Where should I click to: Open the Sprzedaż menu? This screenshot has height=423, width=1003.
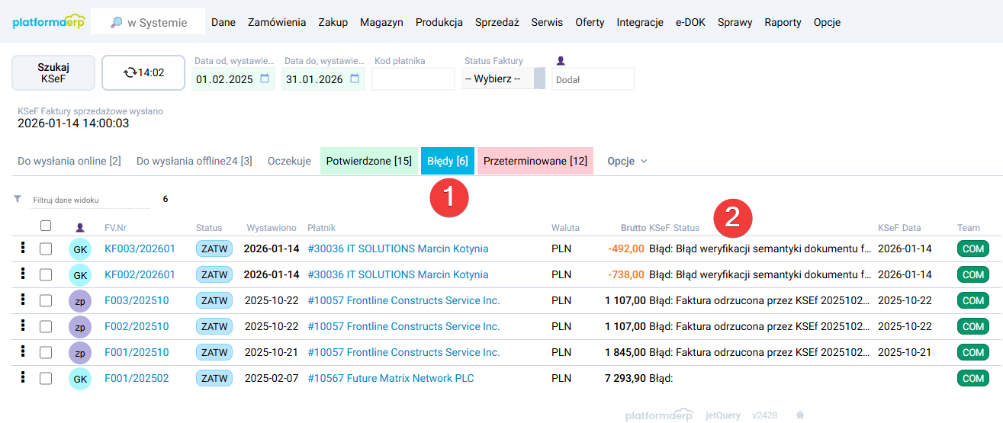point(497,22)
